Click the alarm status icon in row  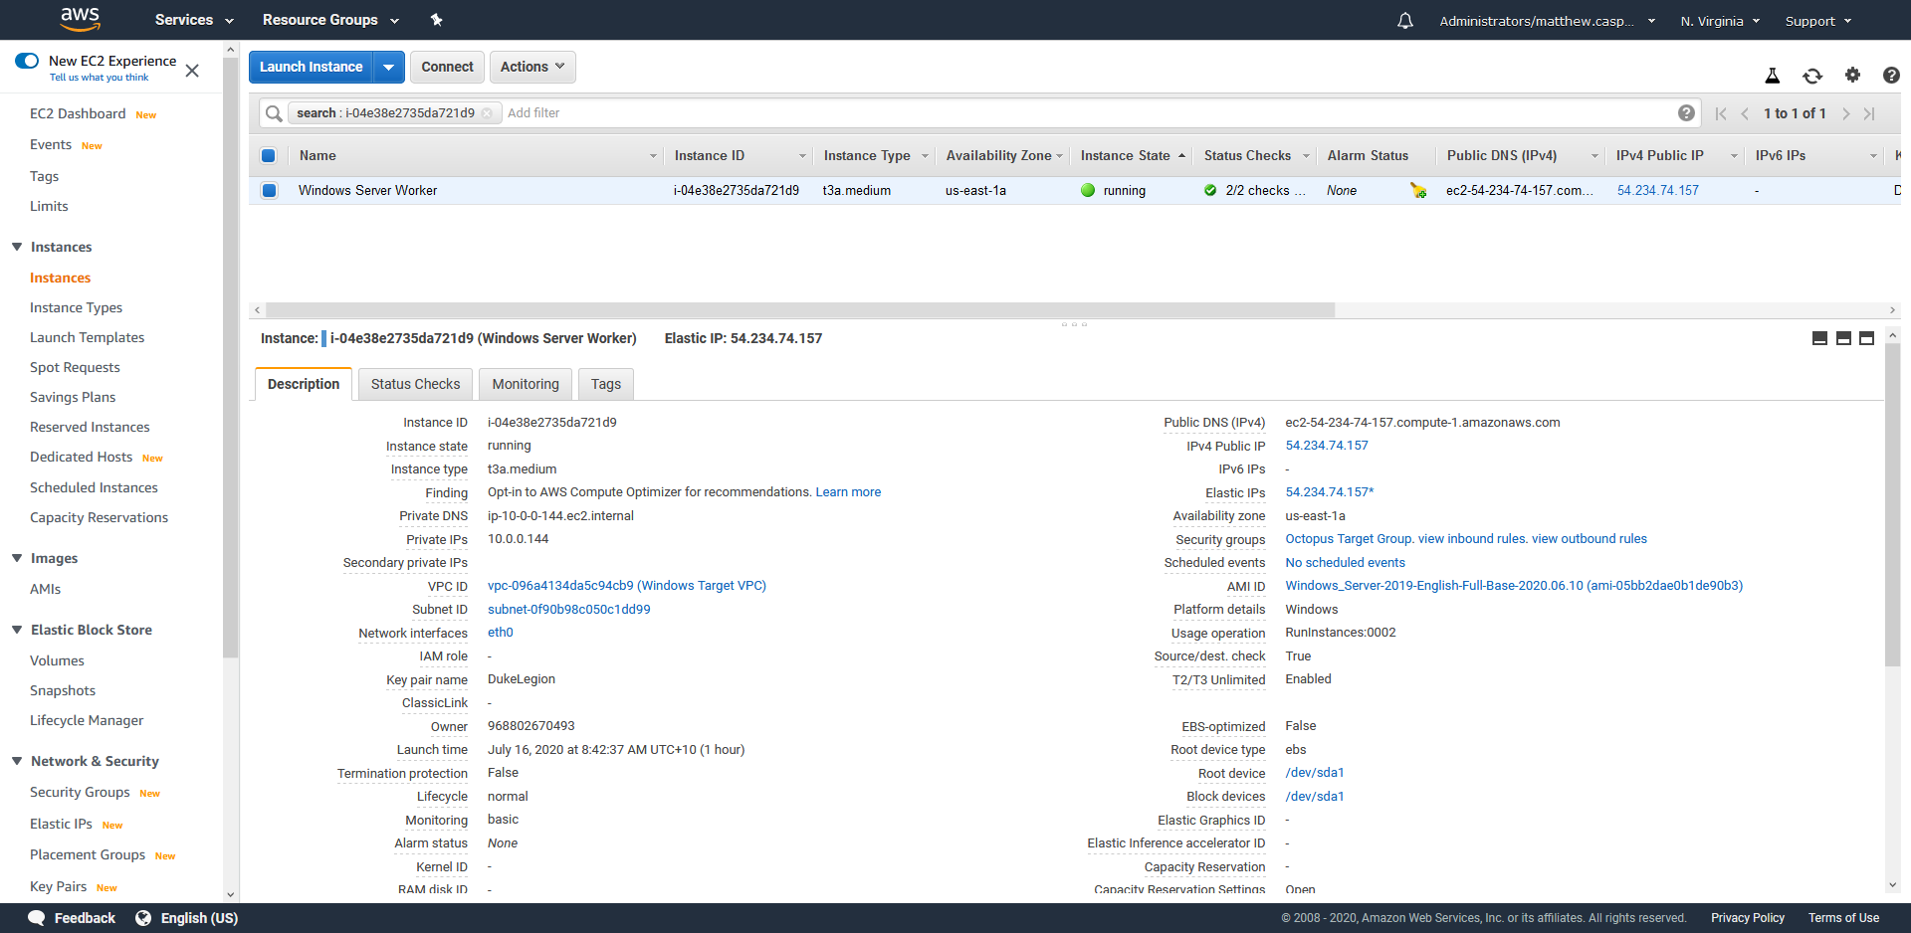[1417, 190]
